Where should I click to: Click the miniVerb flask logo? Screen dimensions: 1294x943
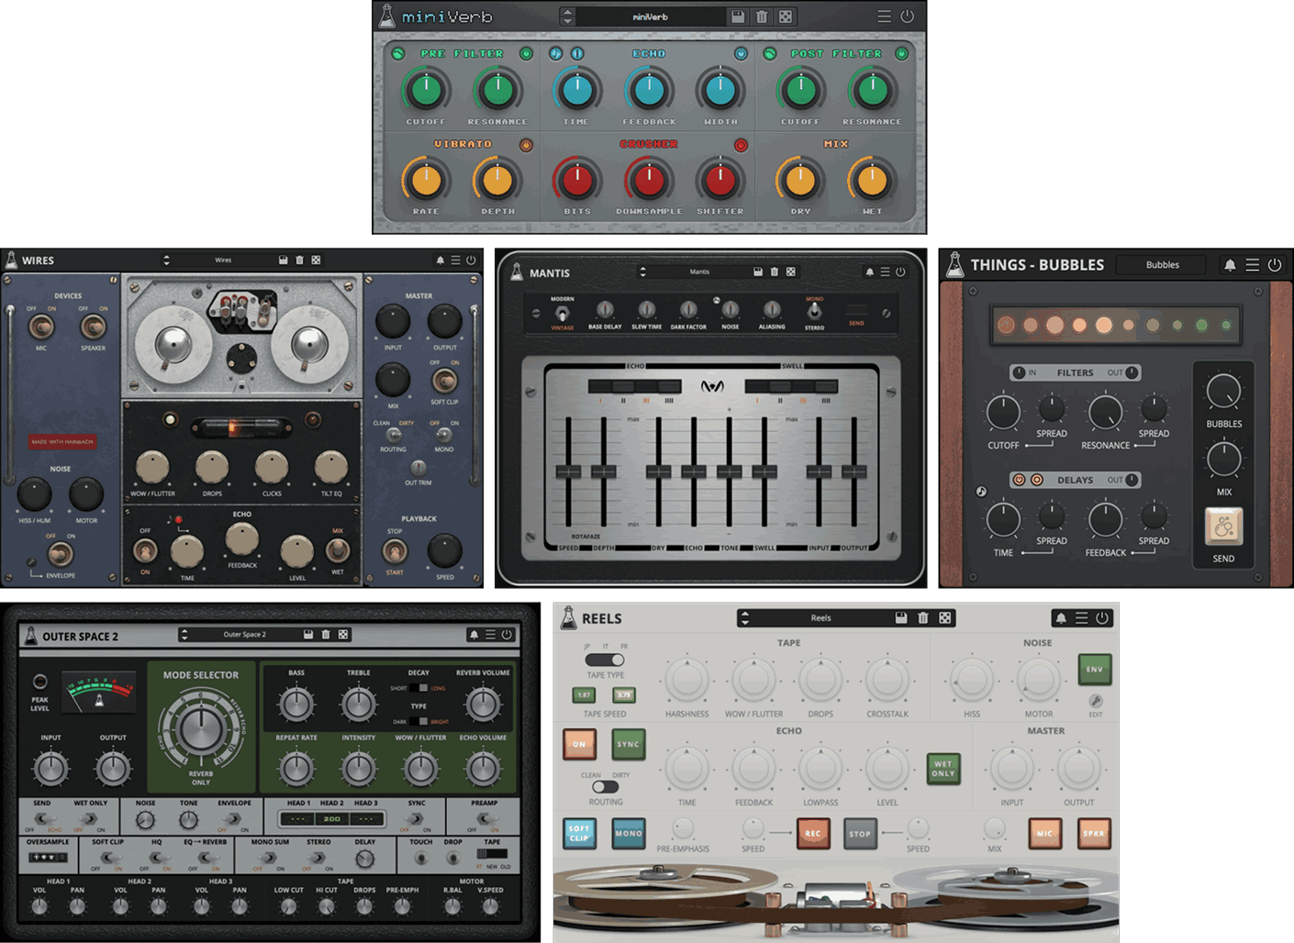click(x=387, y=16)
